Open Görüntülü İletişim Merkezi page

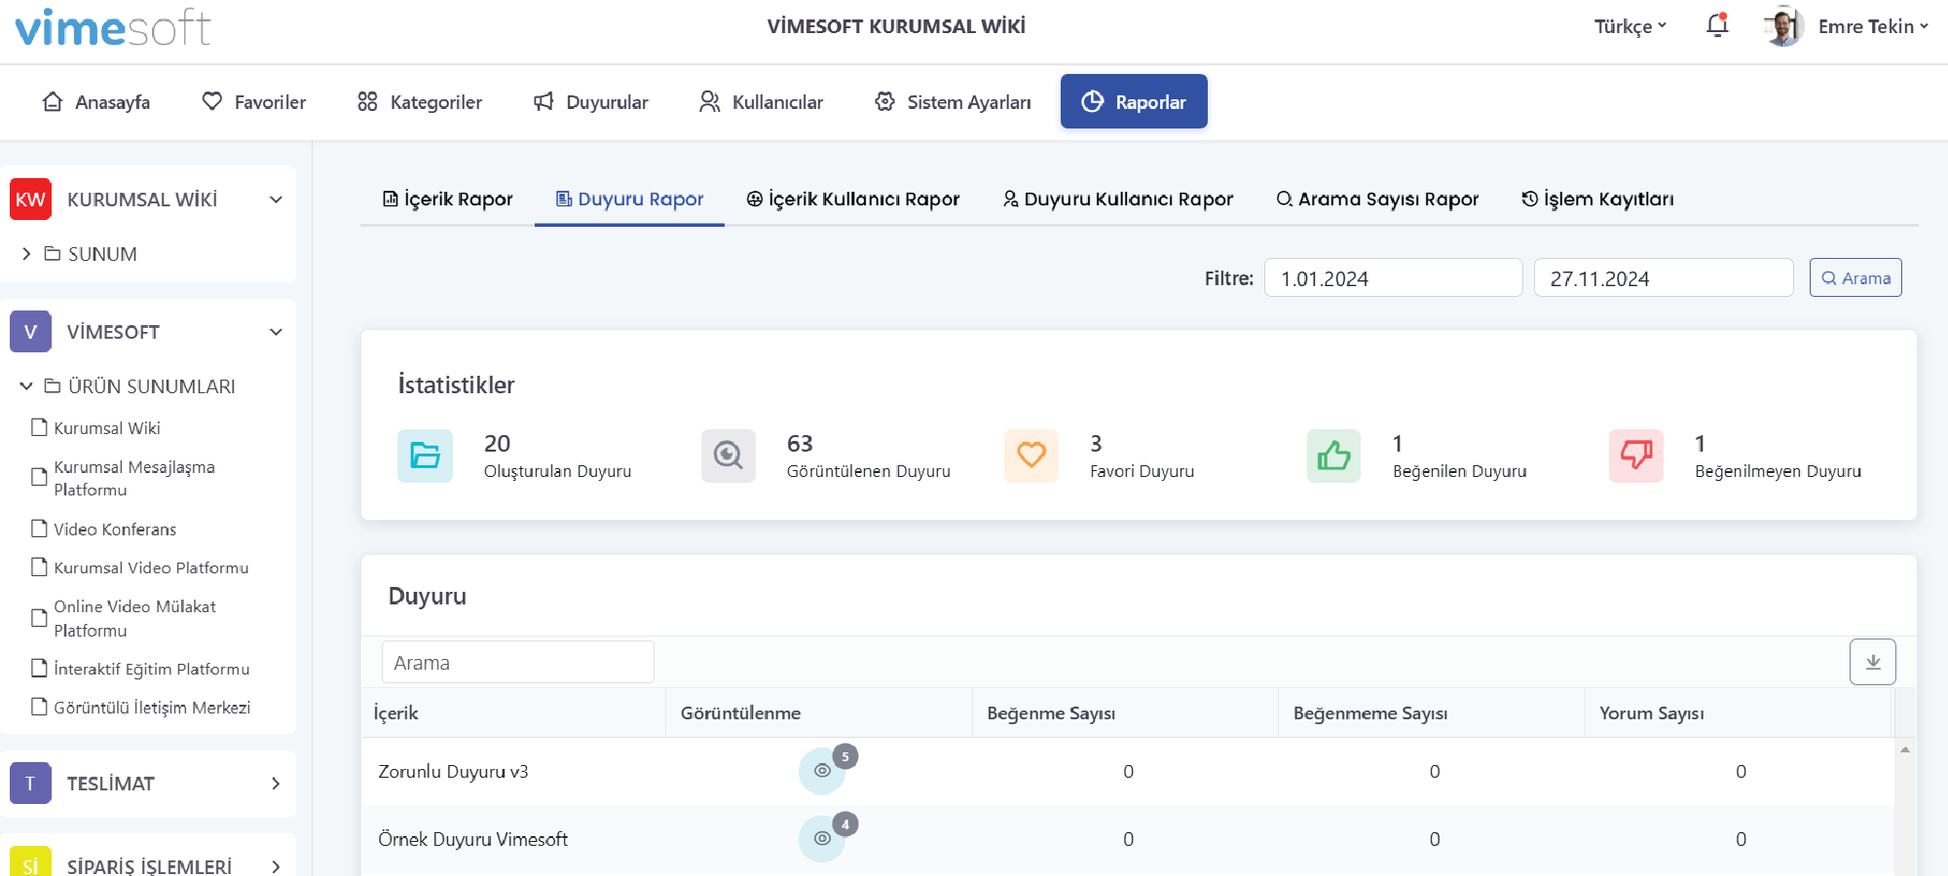coord(152,708)
